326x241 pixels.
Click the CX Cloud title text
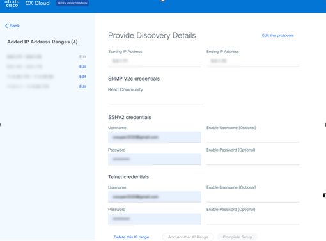(x=37, y=3)
